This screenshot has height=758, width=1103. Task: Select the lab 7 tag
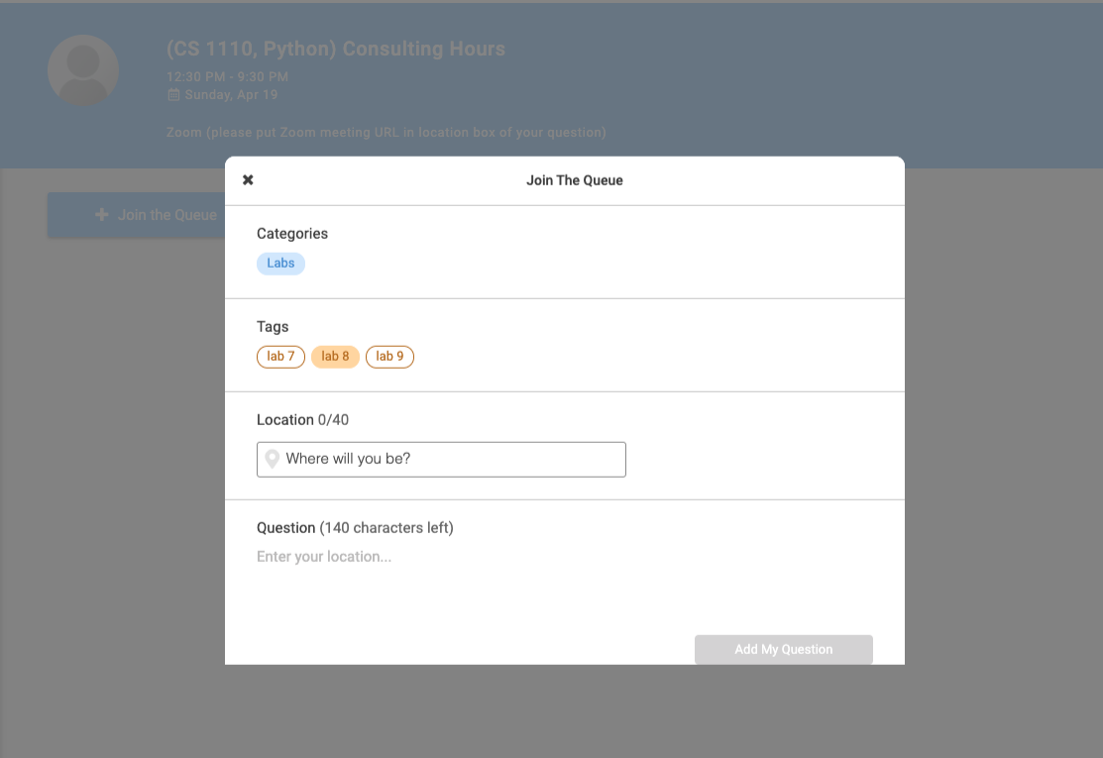click(280, 357)
